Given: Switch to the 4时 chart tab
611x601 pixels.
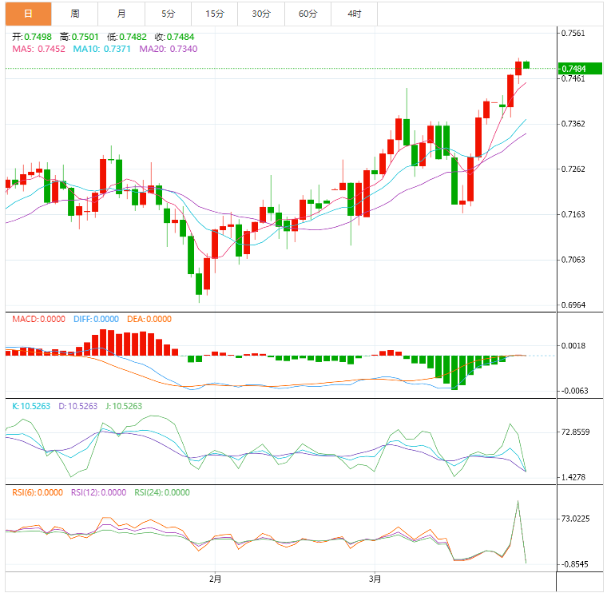Looking at the screenshot, I should pyautogui.click(x=355, y=14).
